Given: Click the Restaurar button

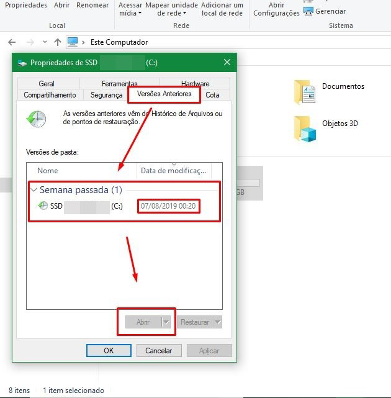Looking at the screenshot, I should [195, 322].
